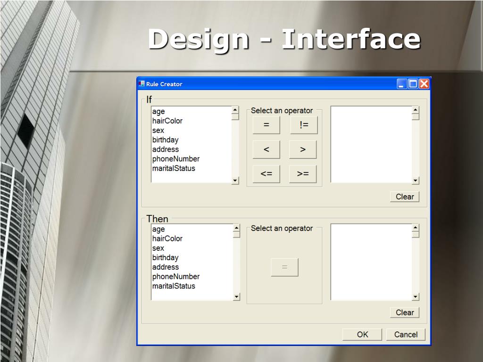Click up arrow of If attribute list scrollbar
483x362 pixels.
coord(235,110)
